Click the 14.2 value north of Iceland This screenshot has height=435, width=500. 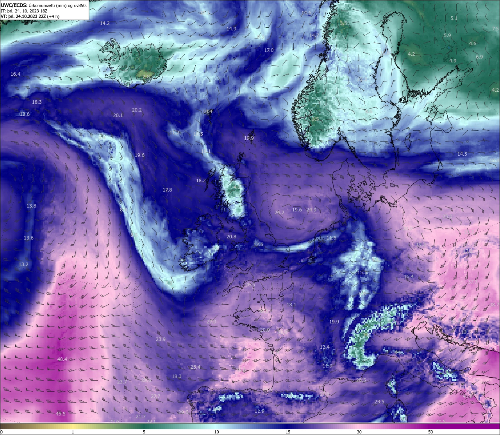(105, 23)
